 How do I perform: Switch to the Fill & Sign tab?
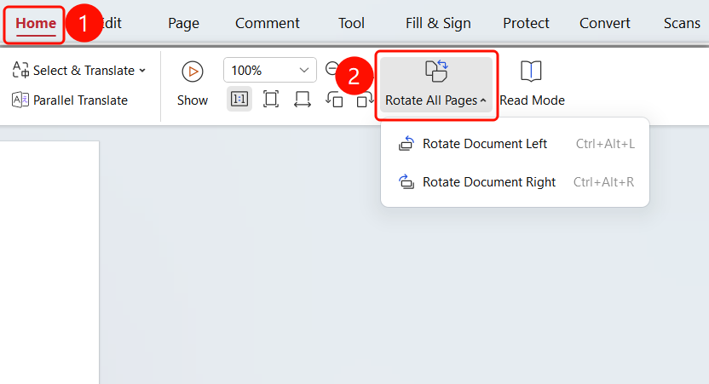438,23
